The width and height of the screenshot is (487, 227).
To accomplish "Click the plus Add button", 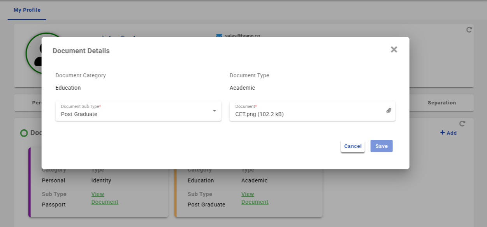I will 448,133.
